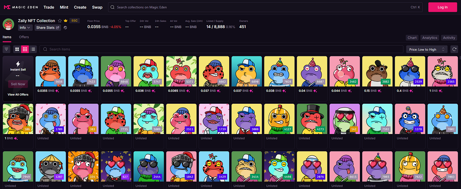Open NFT 3414 tan toad thumbnail
The height and width of the screenshot is (189, 461).
pyautogui.click(x=247, y=167)
